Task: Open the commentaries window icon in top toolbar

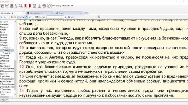Action: [x=7, y=6]
